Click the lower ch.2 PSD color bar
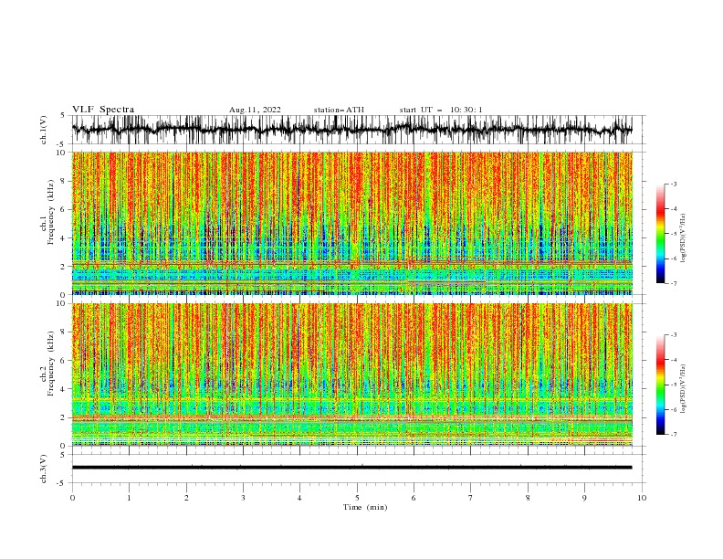Screen dimensions: 723x559 (660, 385)
